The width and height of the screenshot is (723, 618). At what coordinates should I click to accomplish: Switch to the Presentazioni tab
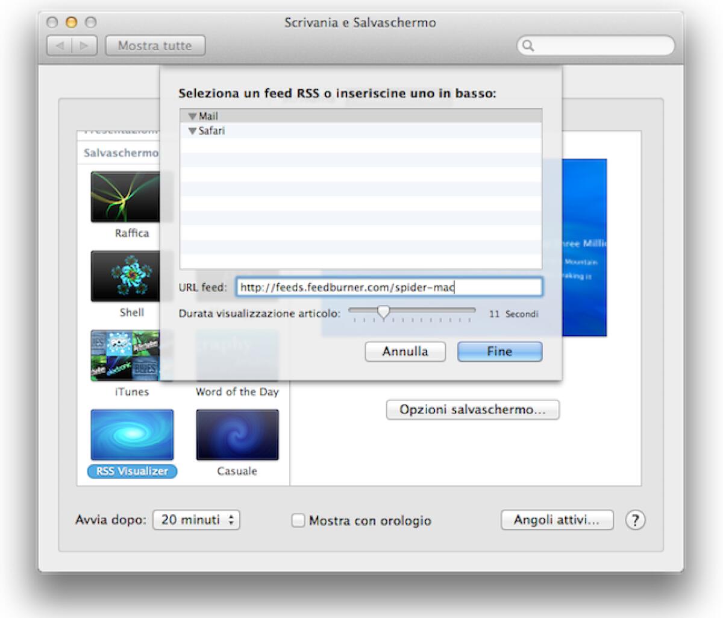point(120,130)
